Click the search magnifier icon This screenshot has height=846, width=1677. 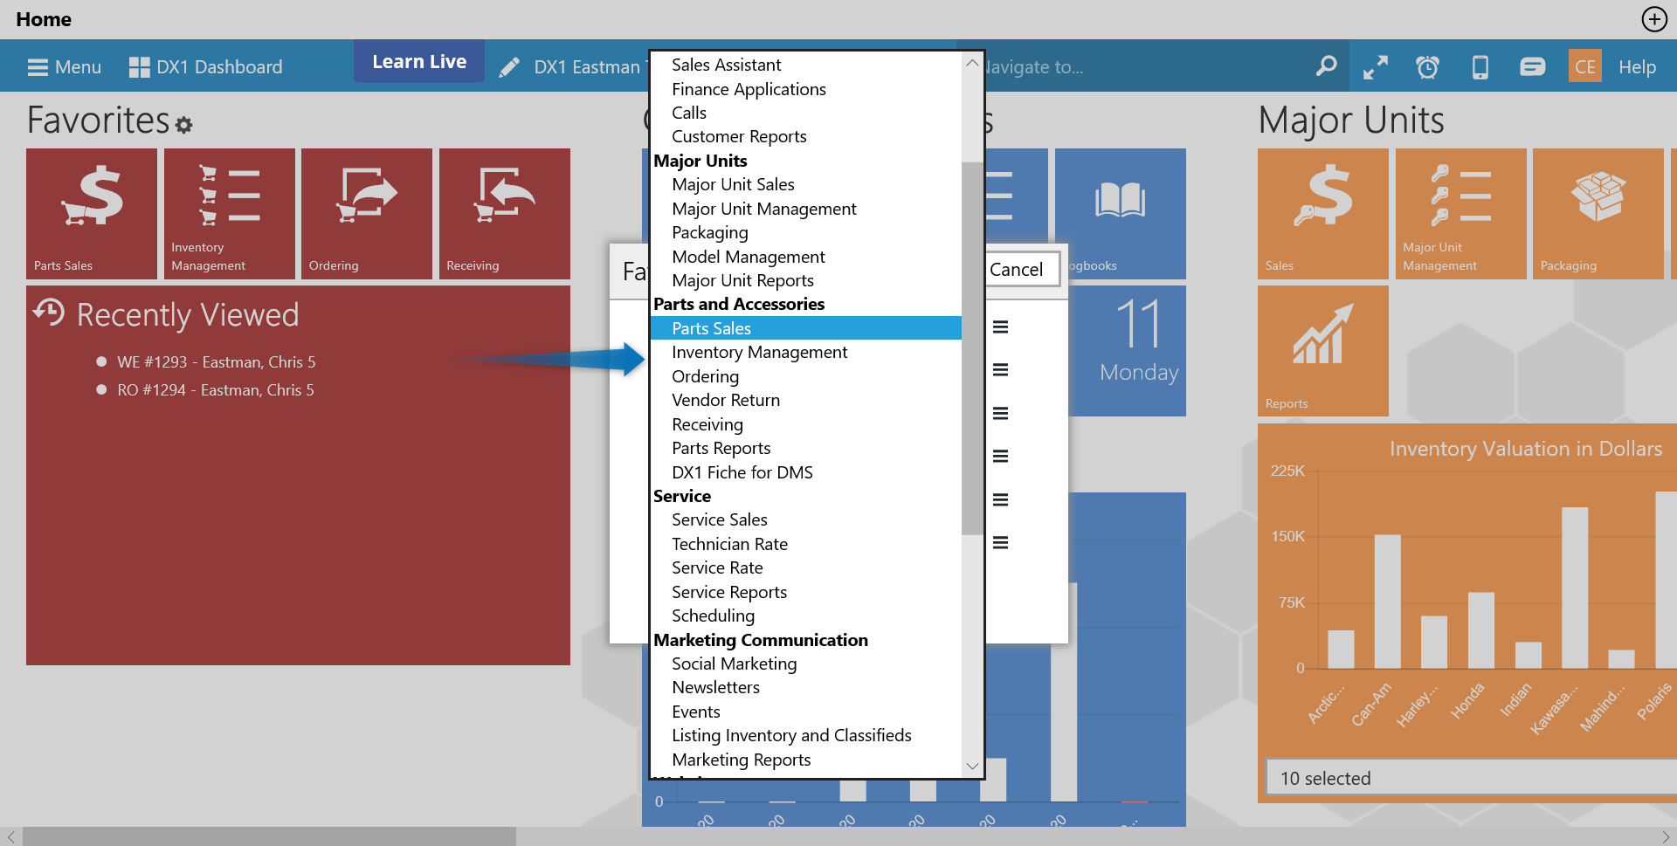pos(1326,66)
